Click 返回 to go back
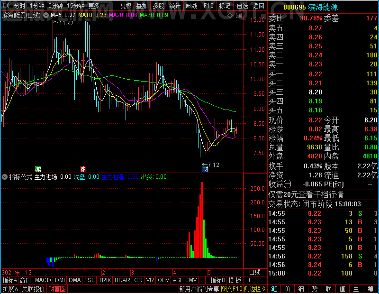379x294 pixels. click(258, 6)
